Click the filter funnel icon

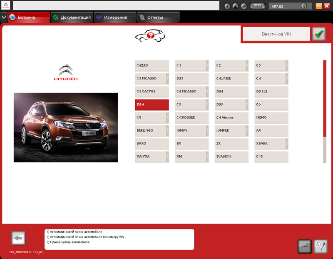point(320,246)
